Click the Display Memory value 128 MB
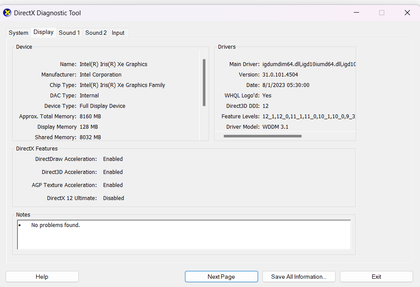 click(x=89, y=127)
